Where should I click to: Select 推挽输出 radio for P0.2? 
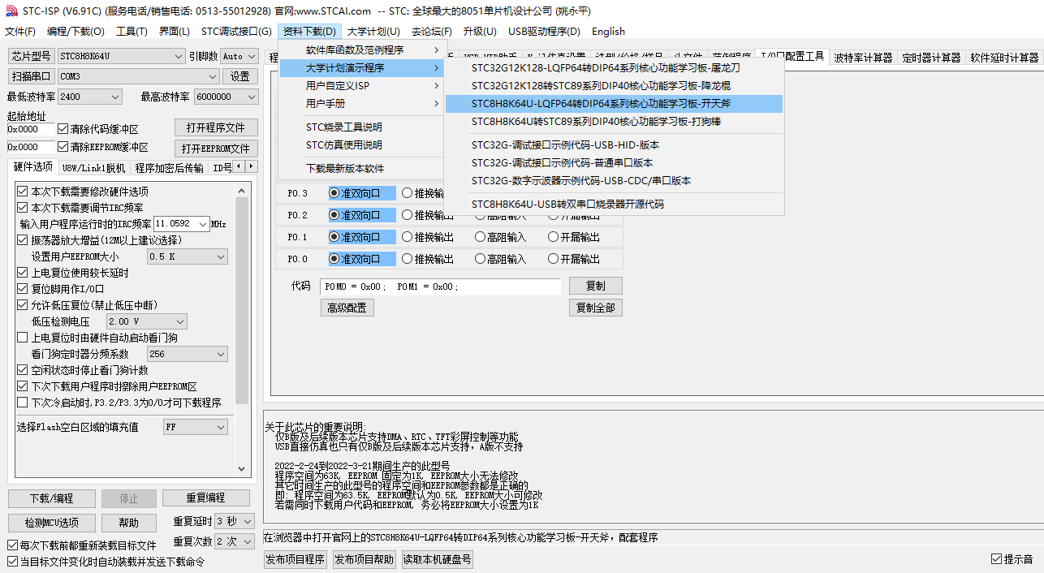tap(407, 215)
